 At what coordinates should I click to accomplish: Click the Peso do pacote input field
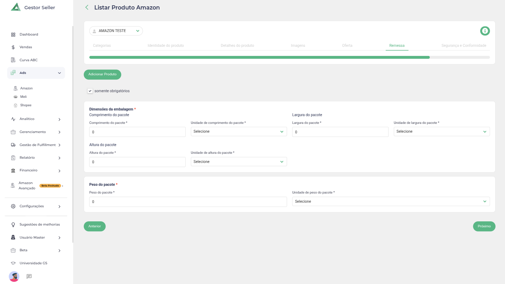(x=188, y=202)
